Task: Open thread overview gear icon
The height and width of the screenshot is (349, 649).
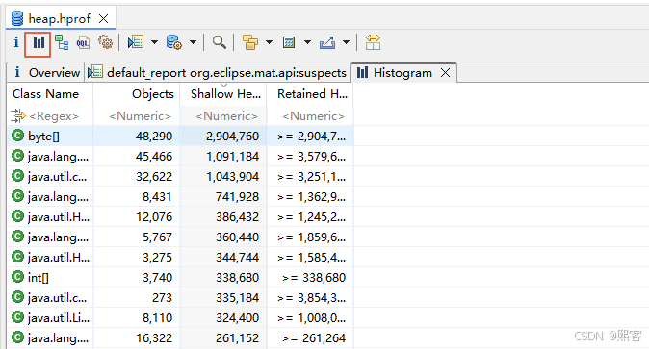Action: [105, 42]
